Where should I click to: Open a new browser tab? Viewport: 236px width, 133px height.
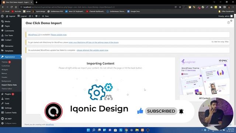[x=37, y=2]
